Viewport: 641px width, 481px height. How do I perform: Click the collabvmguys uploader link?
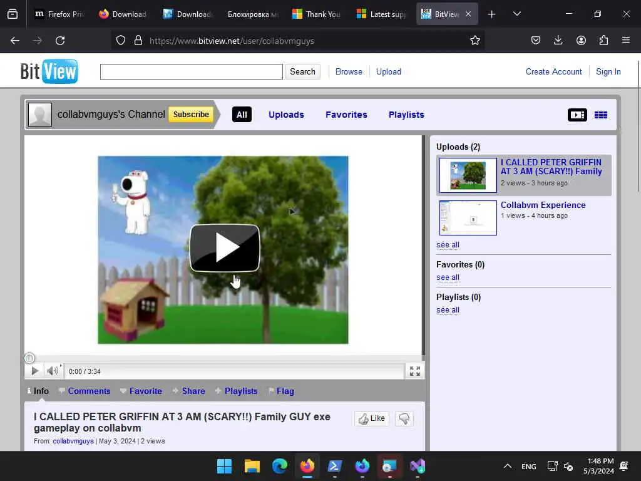point(73,441)
